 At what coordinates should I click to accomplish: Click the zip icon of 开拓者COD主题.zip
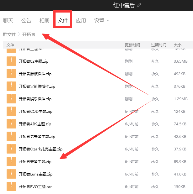click(11, 111)
